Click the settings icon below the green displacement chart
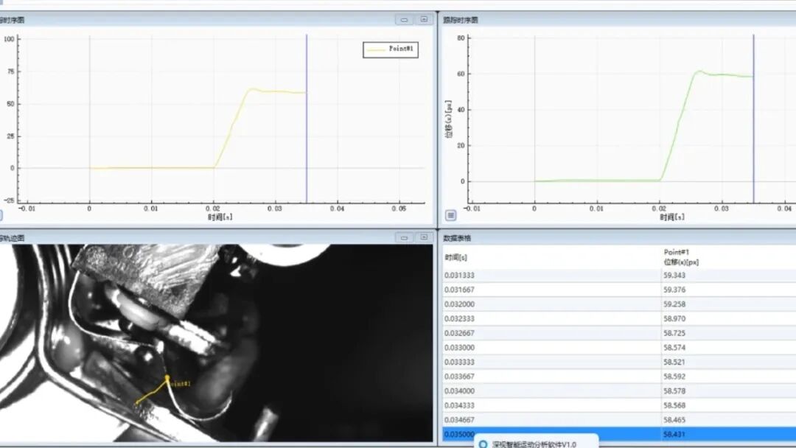 (x=451, y=215)
